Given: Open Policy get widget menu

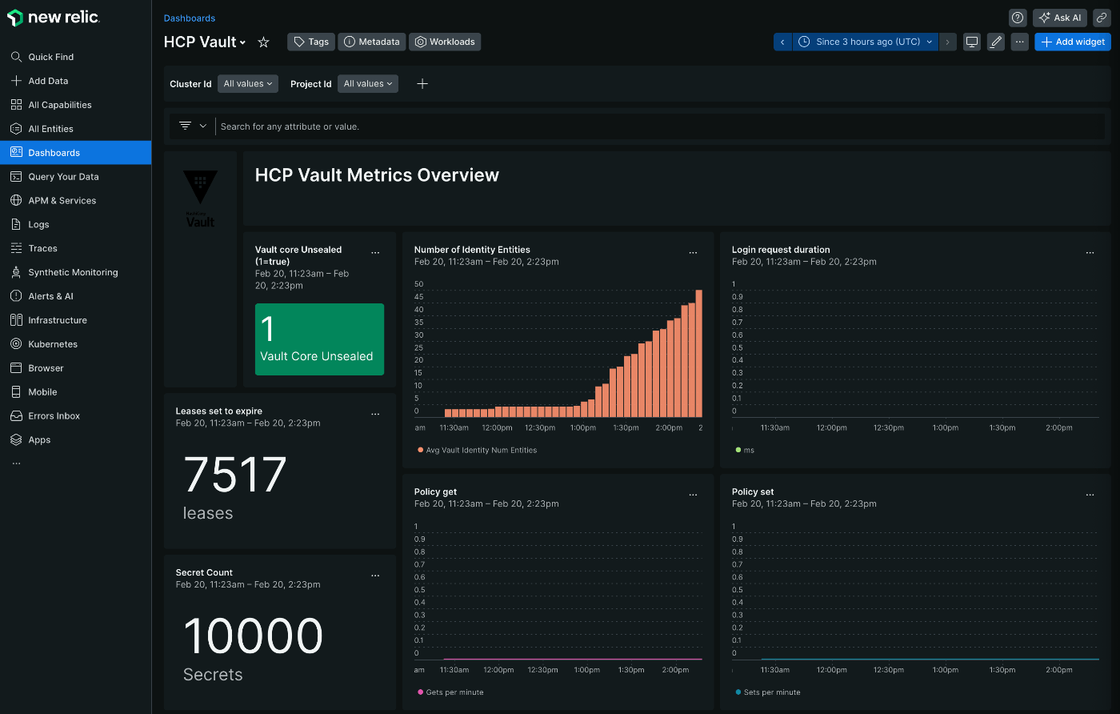Looking at the screenshot, I should click(693, 495).
